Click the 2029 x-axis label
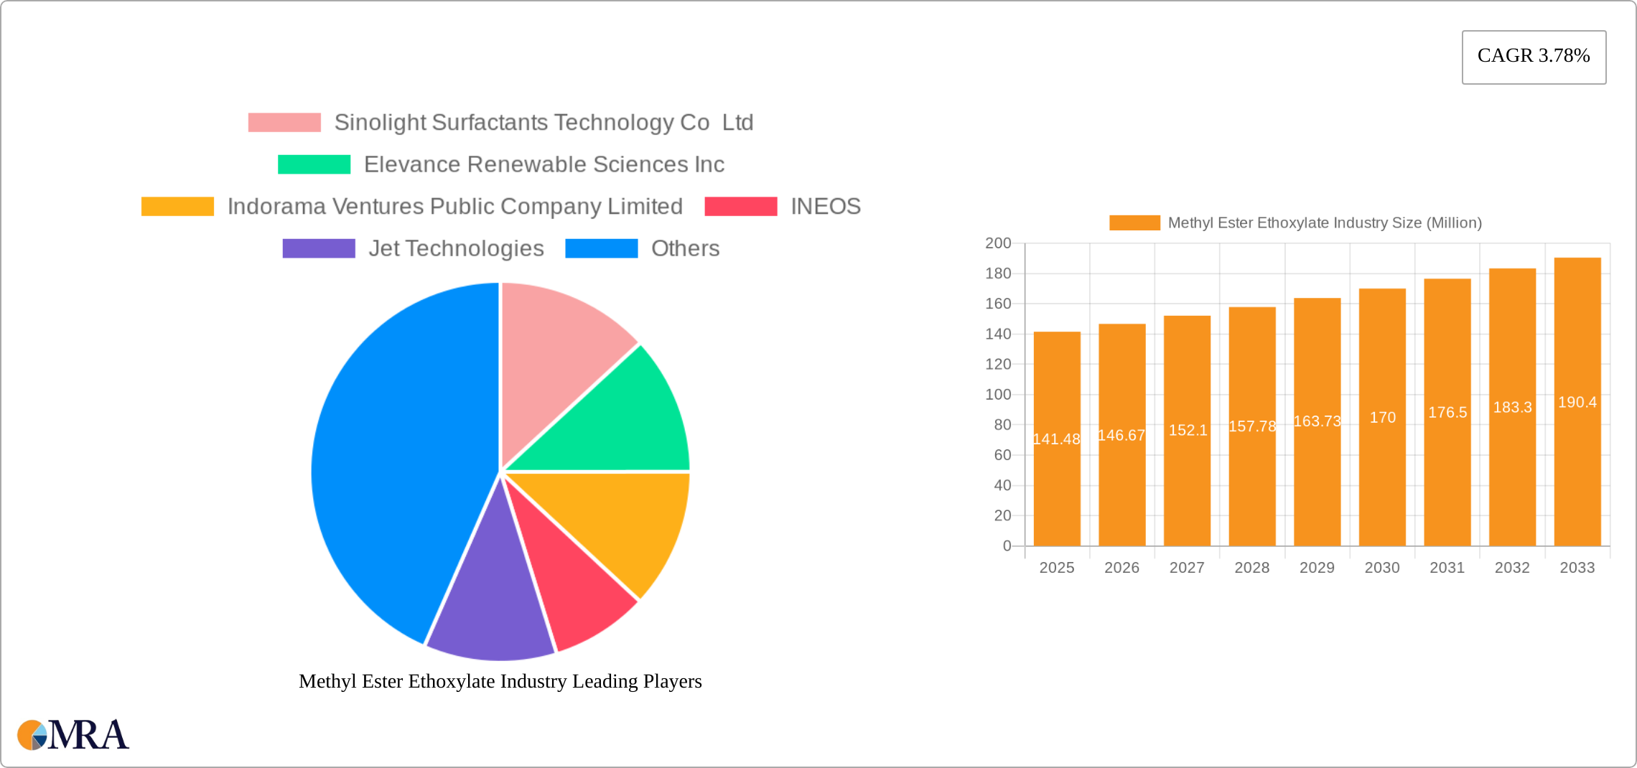The height and width of the screenshot is (768, 1637). click(1317, 568)
